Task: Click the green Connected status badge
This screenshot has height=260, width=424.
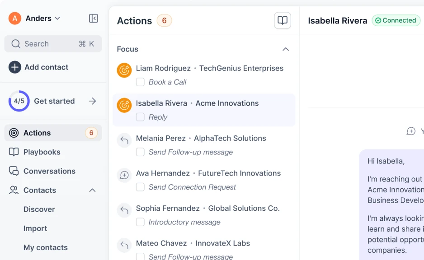Action: tap(396, 20)
